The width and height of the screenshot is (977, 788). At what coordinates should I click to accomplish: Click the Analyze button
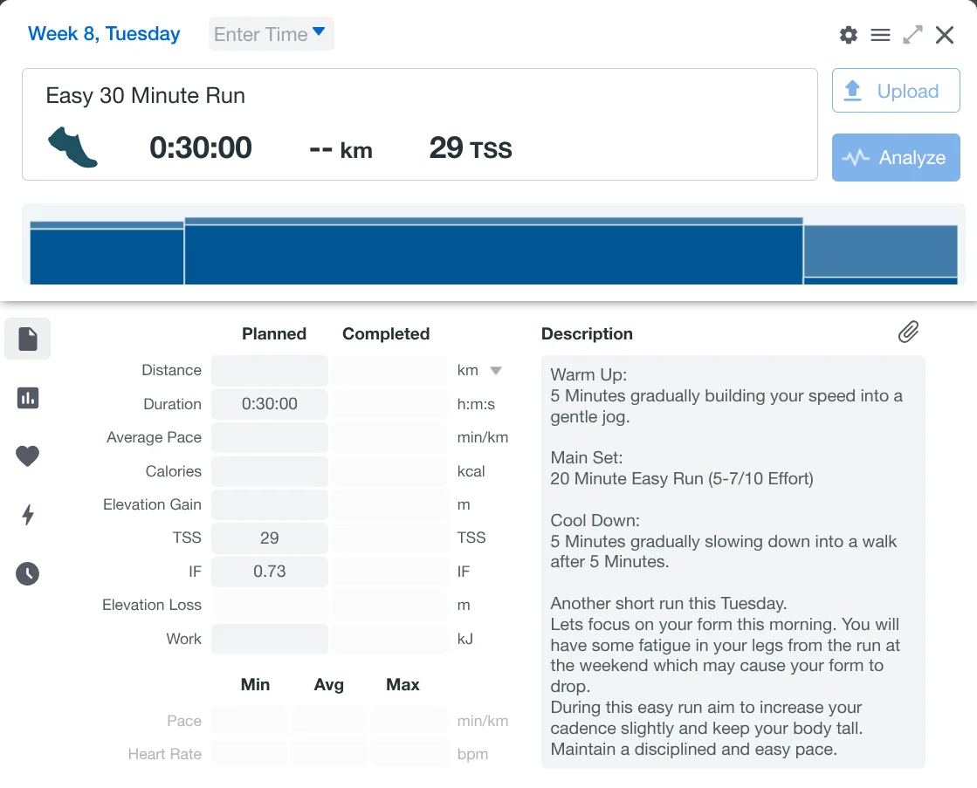(896, 157)
